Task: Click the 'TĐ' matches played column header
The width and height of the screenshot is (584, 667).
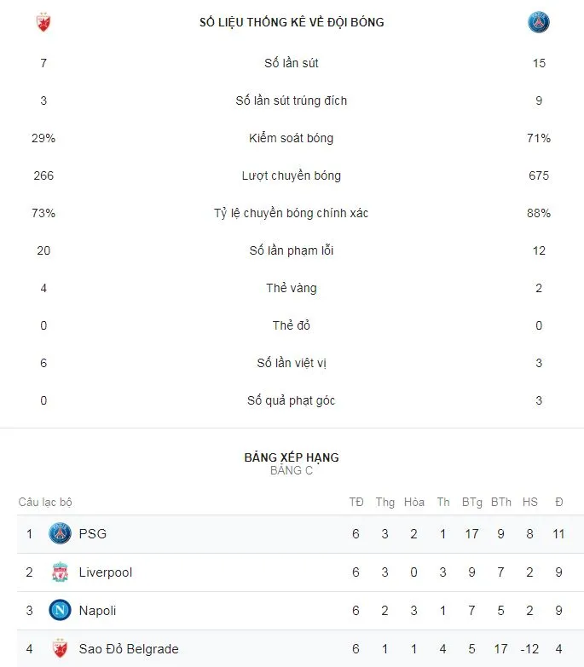Action: pos(356,502)
